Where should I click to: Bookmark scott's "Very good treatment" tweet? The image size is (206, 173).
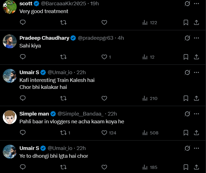(x=186, y=22)
